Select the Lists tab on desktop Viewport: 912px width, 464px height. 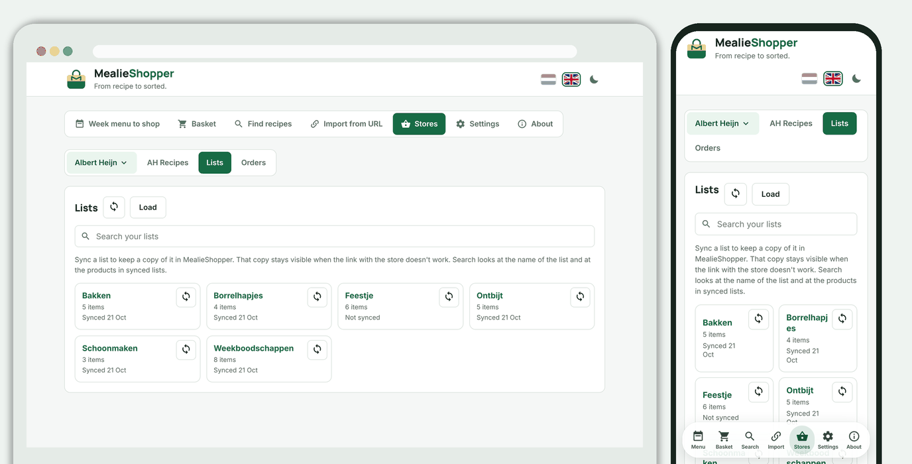click(x=215, y=162)
